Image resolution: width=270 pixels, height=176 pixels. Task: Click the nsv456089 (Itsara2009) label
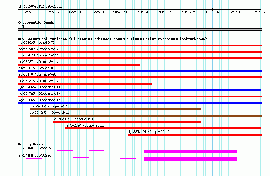pyautogui.click(x=38, y=49)
